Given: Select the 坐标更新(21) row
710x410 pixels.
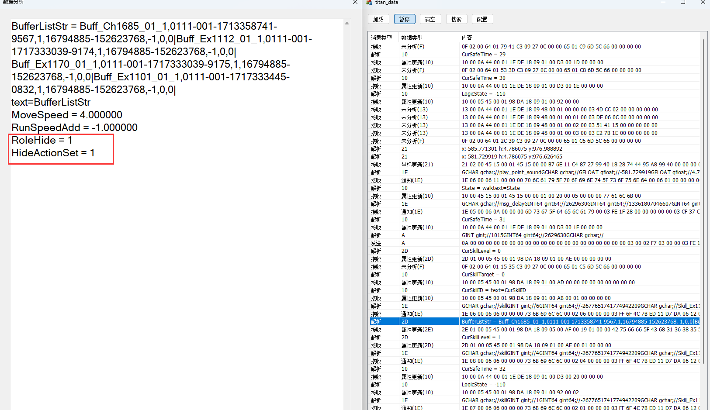Looking at the screenshot, I should (x=535, y=165).
